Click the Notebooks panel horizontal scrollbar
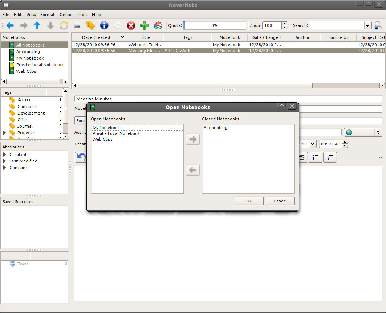The width and height of the screenshot is (386, 313). click(34, 81)
